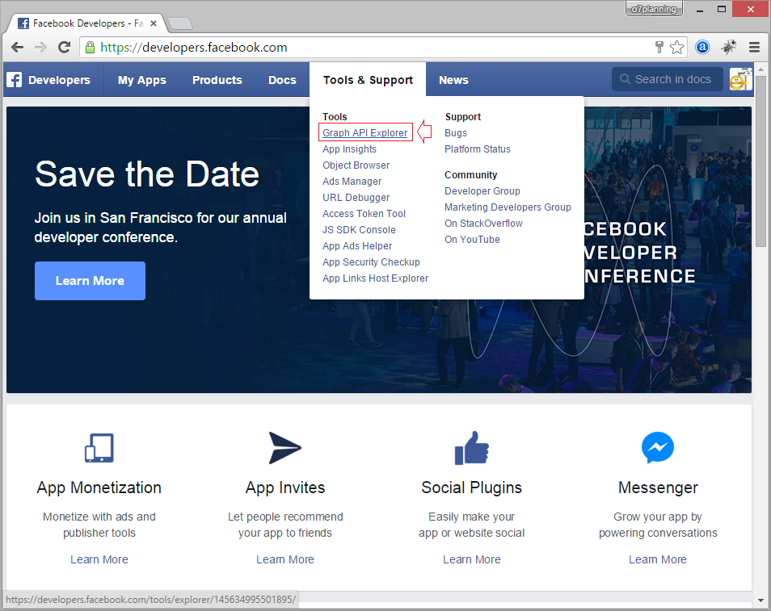Collapse the Tools & Support menu

pyautogui.click(x=368, y=80)
